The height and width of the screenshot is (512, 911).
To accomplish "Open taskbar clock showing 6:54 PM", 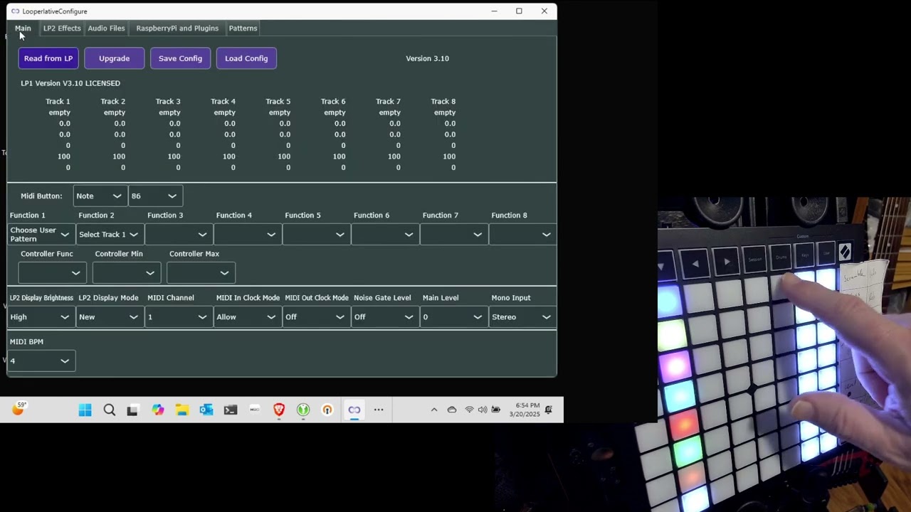I will [525, 410].
